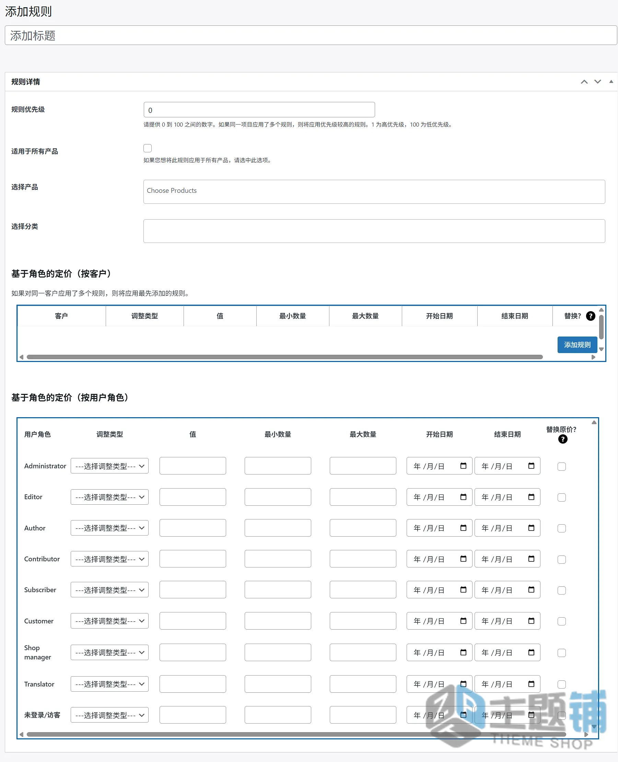Click the 调整类型 header in customer table
618x762 pixels.
point(144,316)
